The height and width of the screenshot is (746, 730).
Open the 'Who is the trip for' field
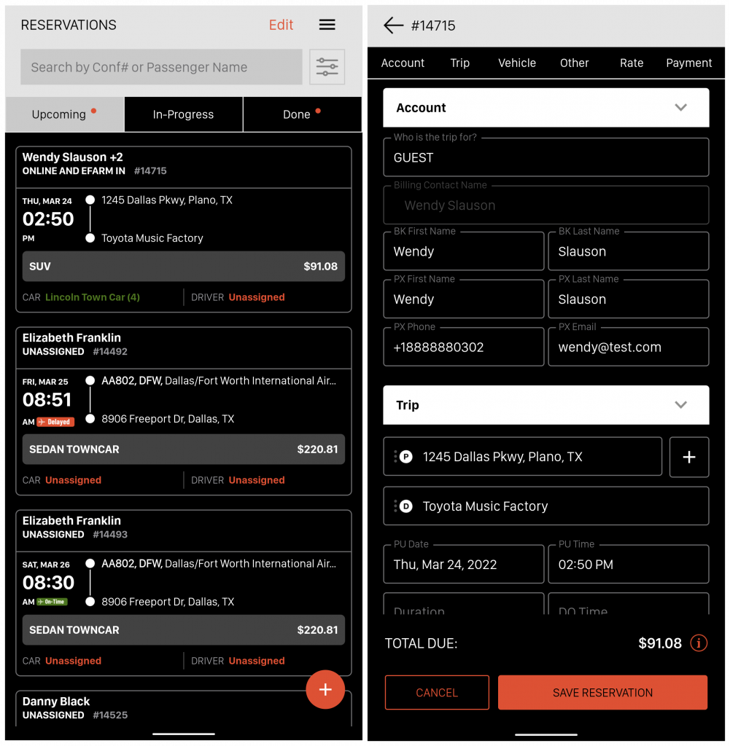point(545,158)
